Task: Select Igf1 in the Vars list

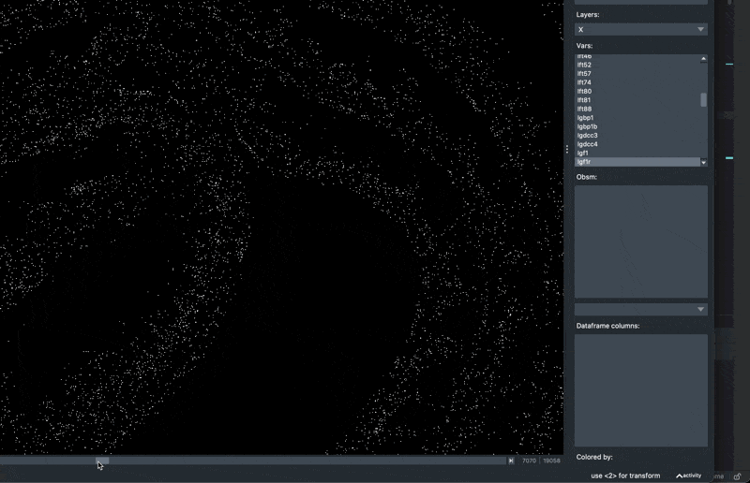Action: point(637,154)
